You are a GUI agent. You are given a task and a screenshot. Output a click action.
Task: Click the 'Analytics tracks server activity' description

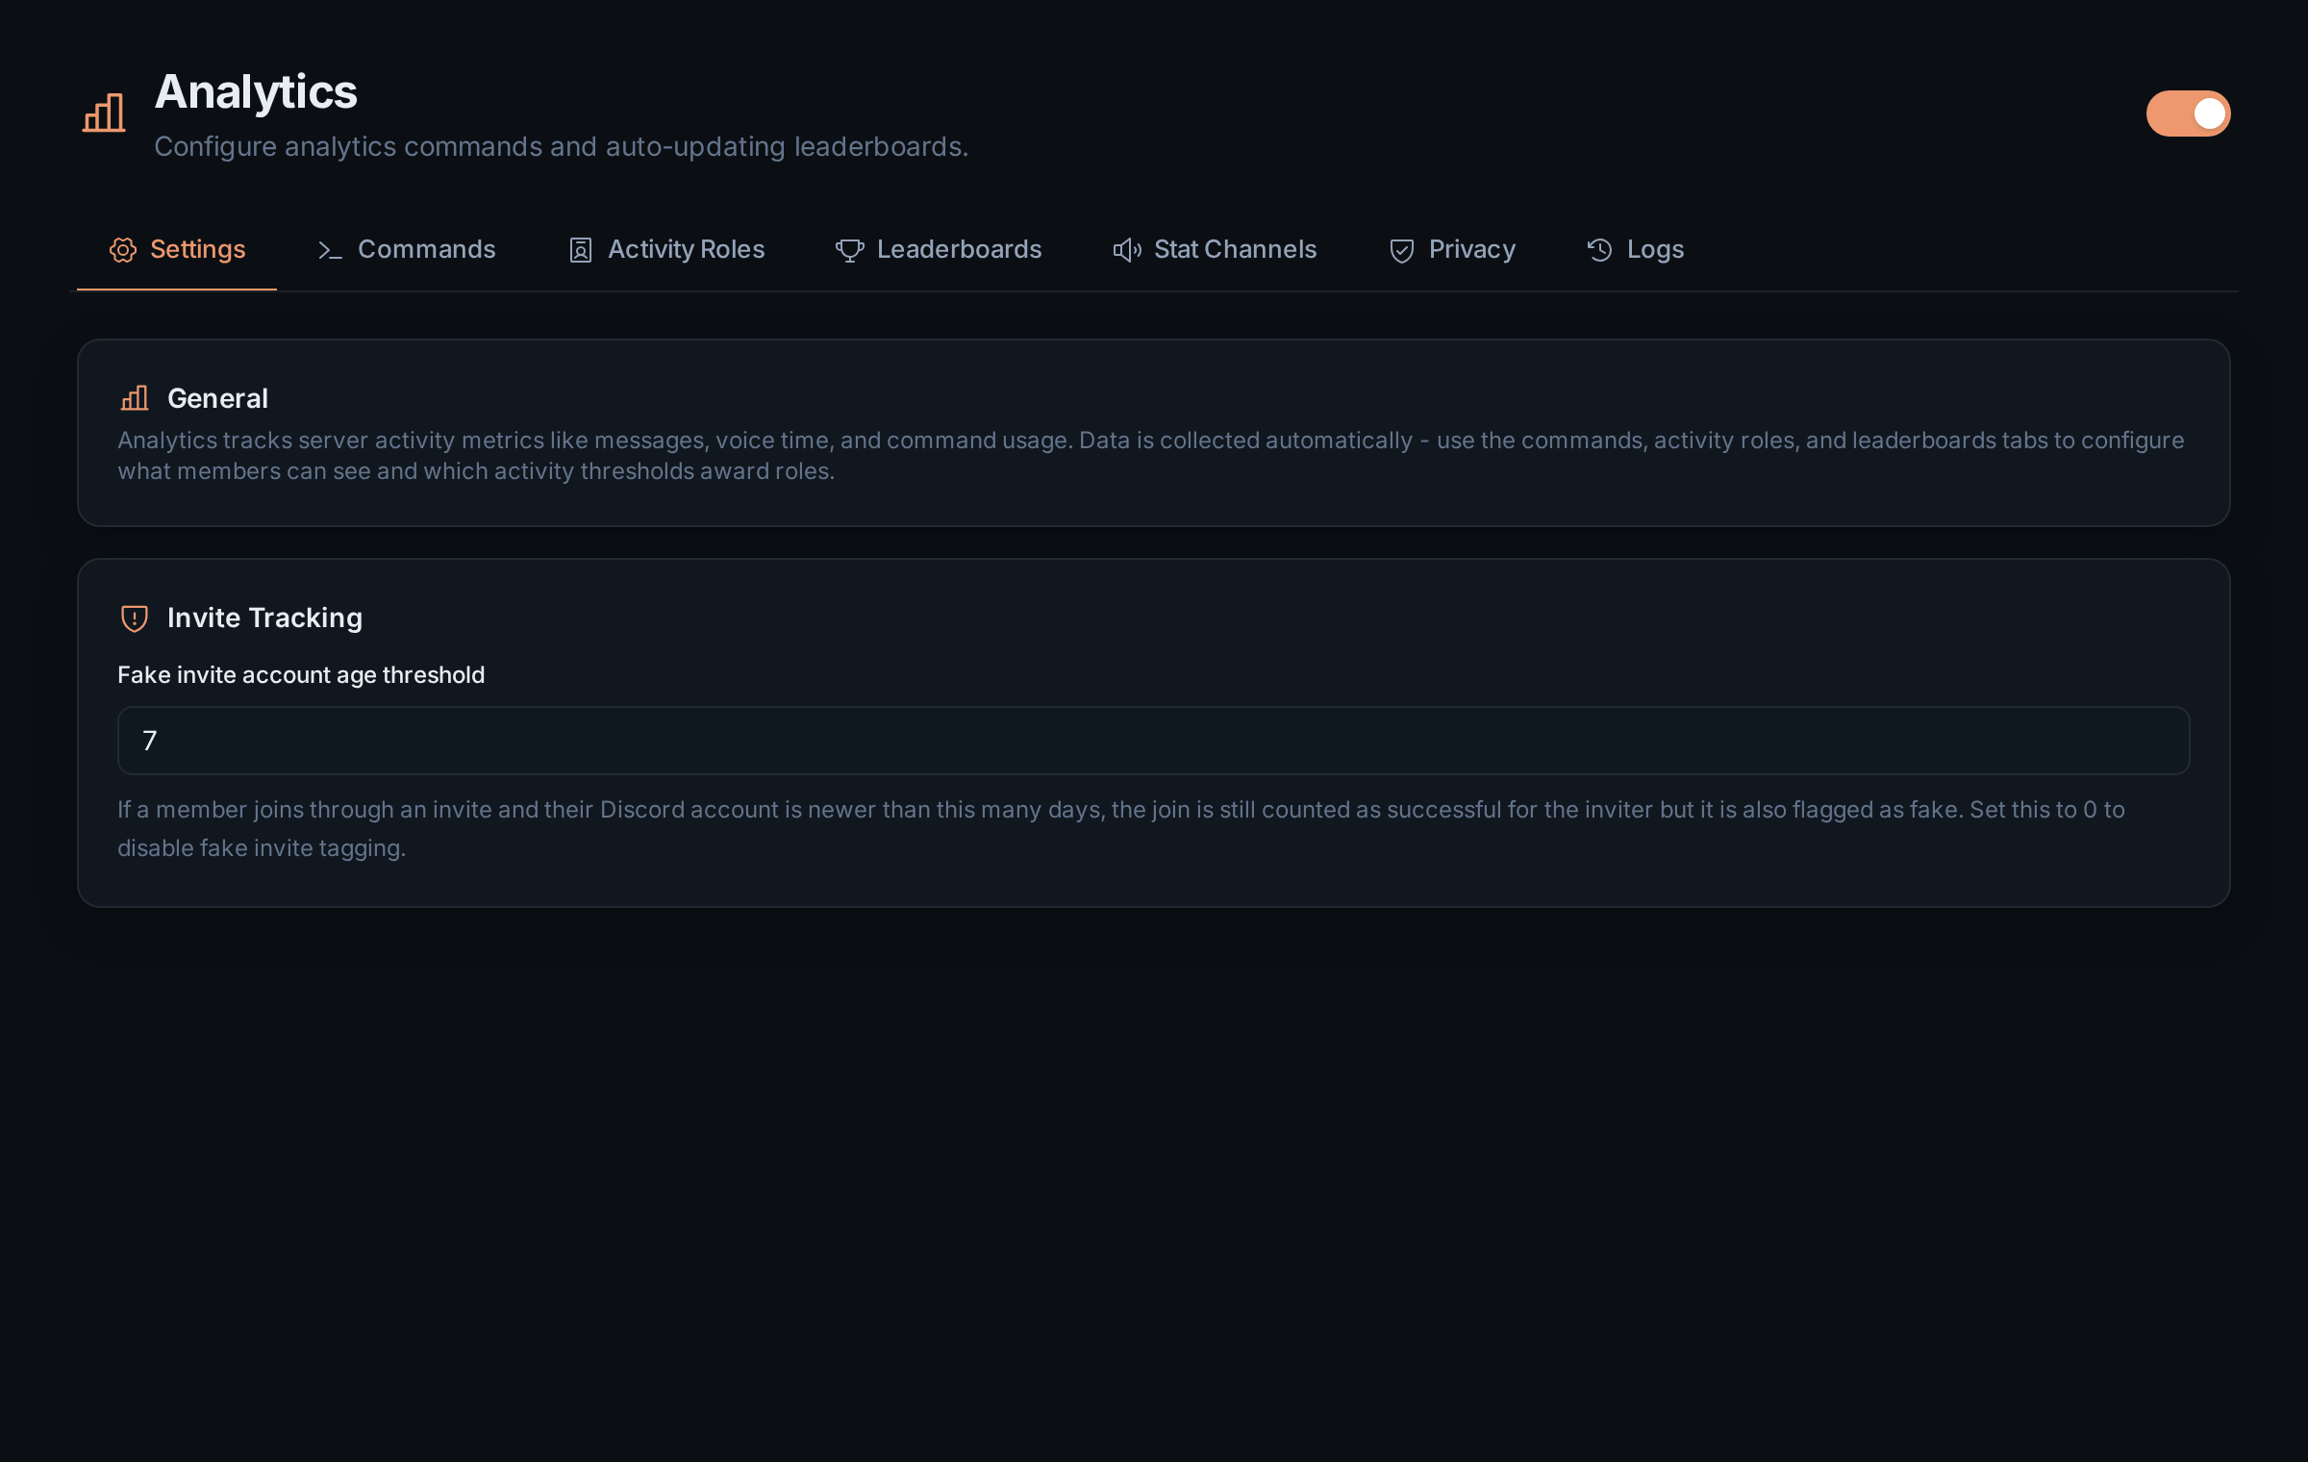pos(1151,456)
